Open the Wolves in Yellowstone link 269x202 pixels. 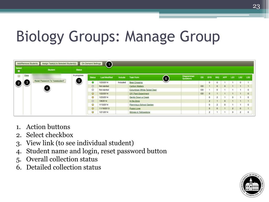(x=140, y=112)
